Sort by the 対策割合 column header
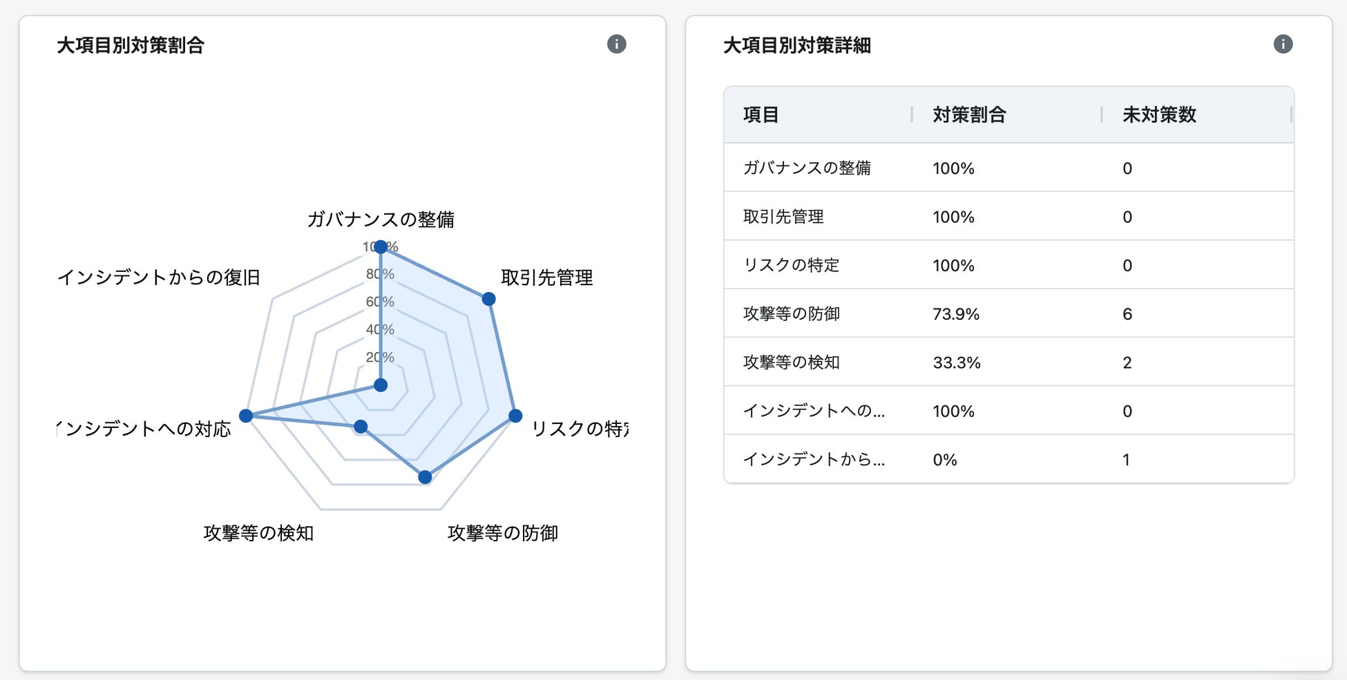Image resolution: width=1347 pixels, height=680 pixels. (x=969, y=115)
